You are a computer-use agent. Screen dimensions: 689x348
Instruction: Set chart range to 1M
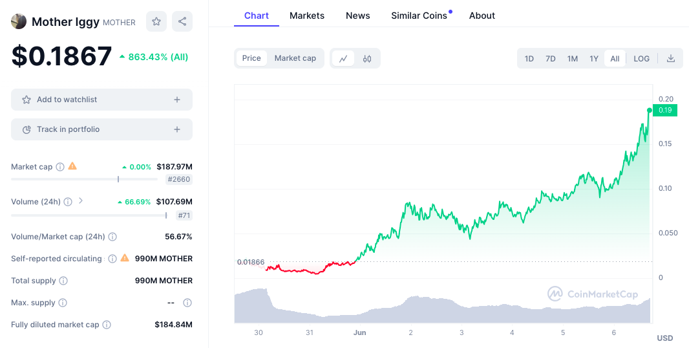(573, 58)
